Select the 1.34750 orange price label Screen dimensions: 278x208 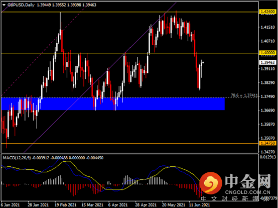click(268, 143)
